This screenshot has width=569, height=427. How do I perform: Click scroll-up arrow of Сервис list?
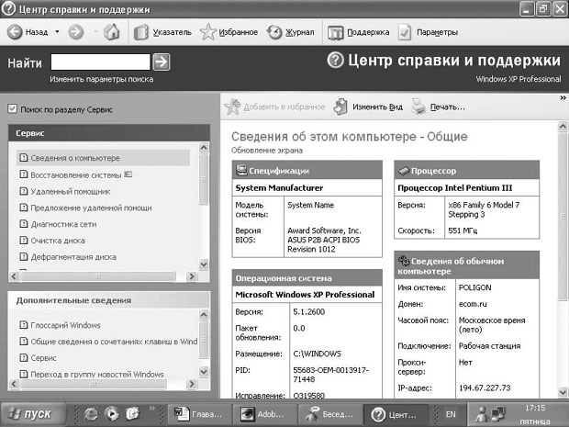[x=204, y=148]
